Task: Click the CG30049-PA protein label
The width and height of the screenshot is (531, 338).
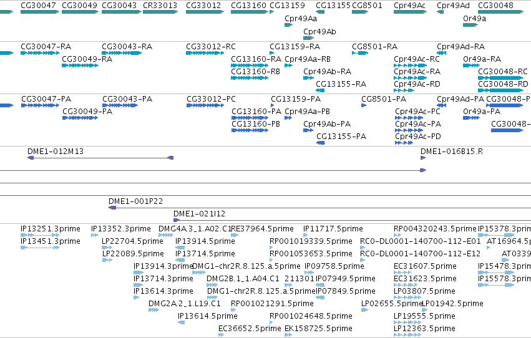Action: (x=87, y=111)
